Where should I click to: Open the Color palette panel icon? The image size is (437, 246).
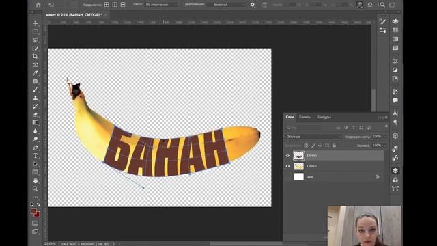tap(395, 21)
